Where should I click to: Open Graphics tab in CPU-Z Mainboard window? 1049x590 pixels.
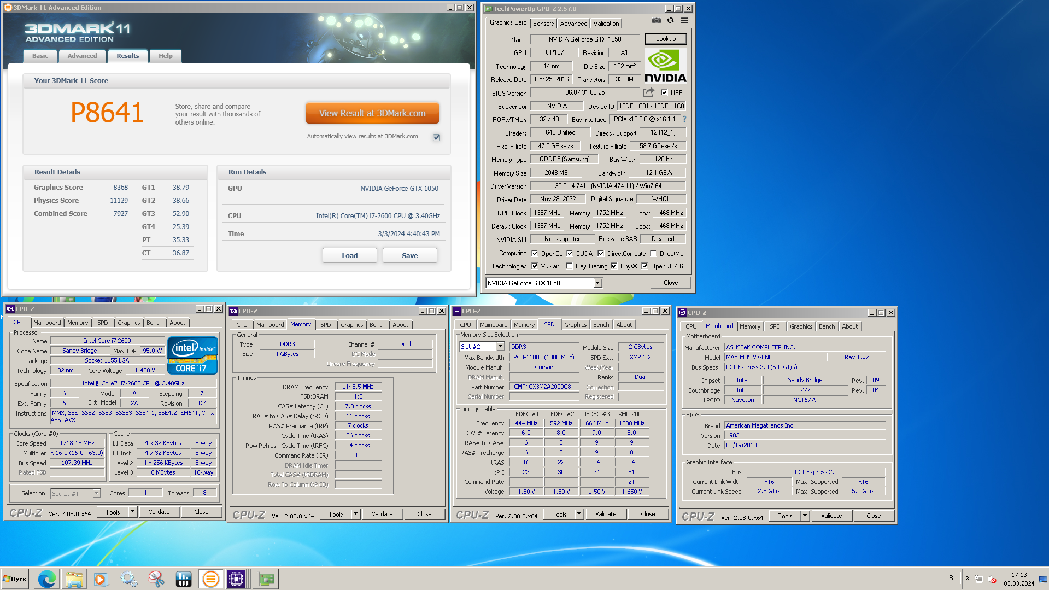[x=801, y=326]
